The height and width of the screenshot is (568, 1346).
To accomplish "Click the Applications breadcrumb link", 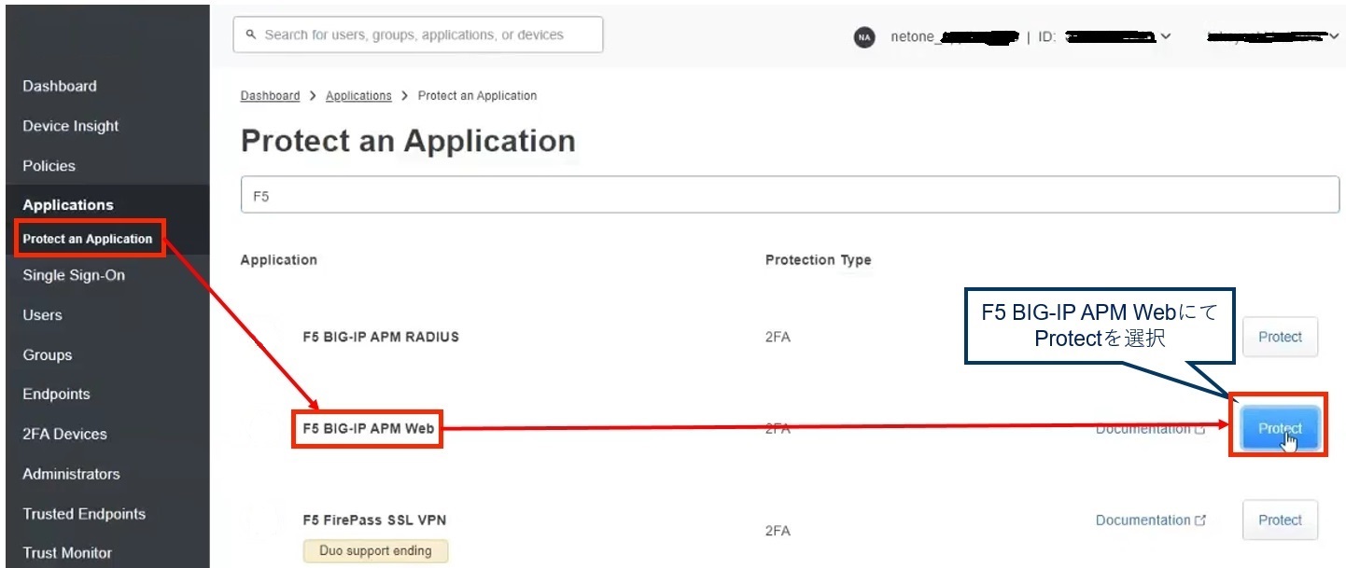I will pos(358,96).
